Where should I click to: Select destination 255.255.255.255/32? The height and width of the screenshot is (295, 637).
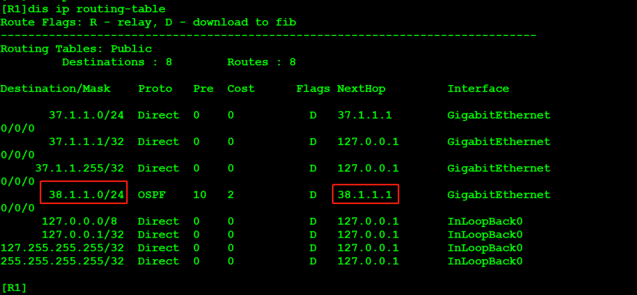(62, 261)
